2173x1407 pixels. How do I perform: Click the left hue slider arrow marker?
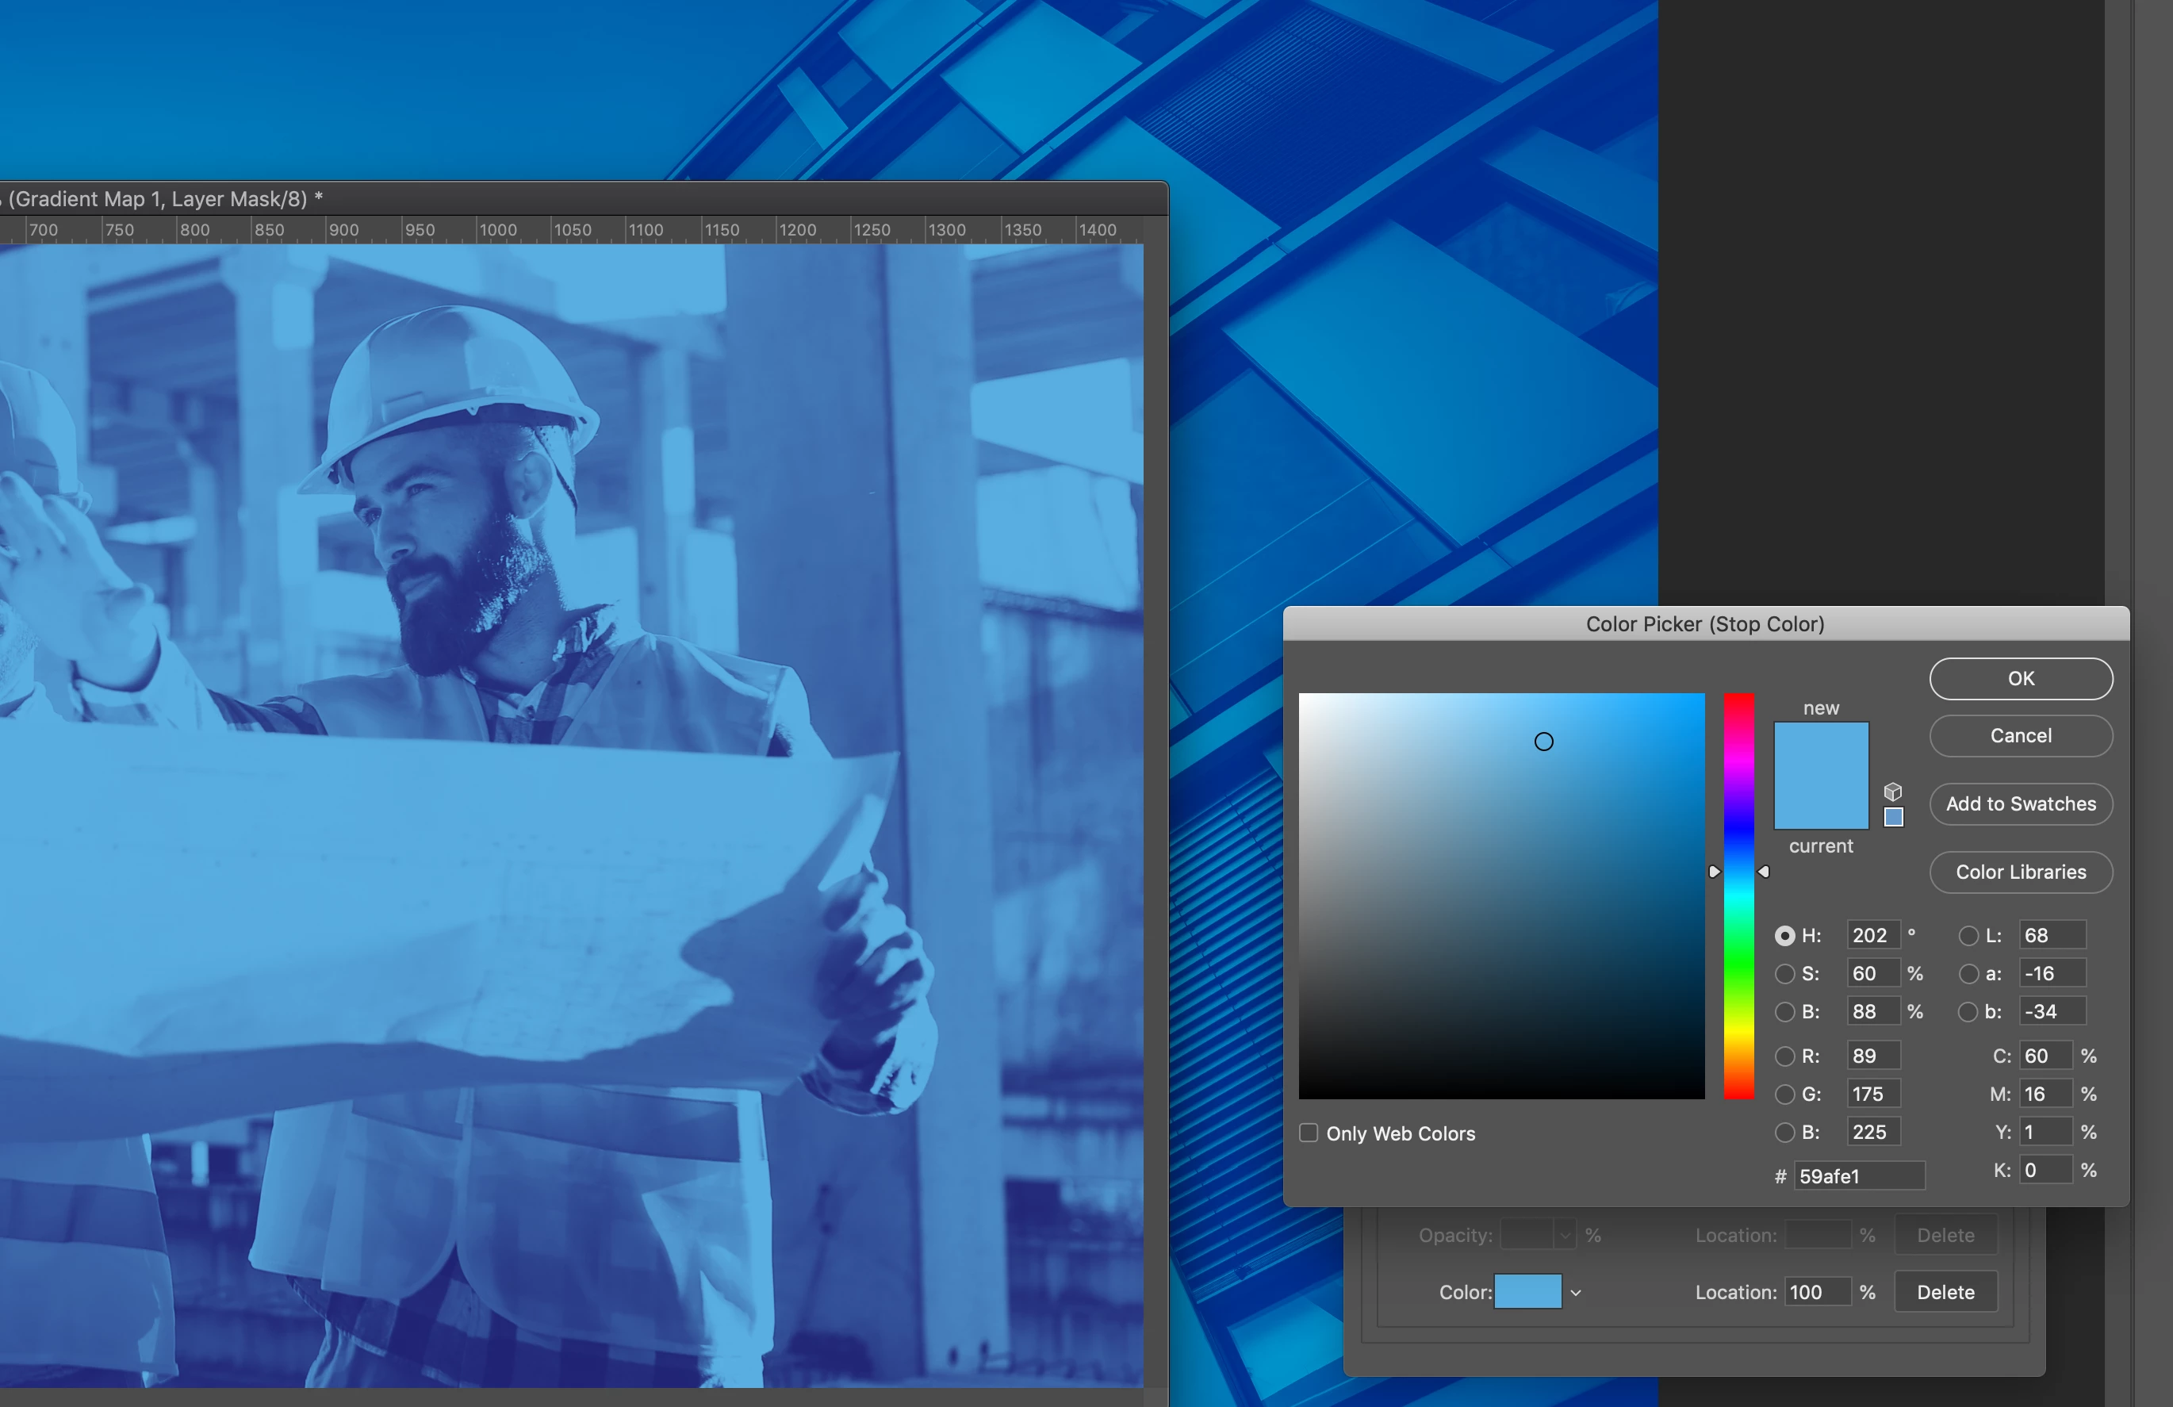click(x=1714, y=872)
